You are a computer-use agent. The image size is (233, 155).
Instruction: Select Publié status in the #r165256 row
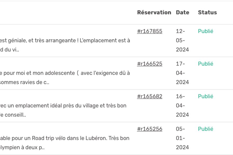(x=206, y=129)
